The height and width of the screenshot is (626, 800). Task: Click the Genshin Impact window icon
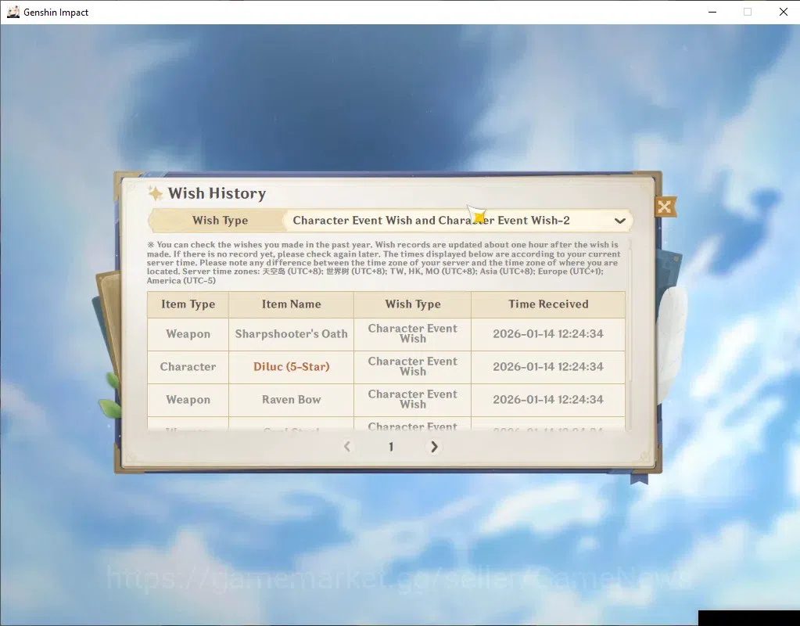[x=13, y=12]
